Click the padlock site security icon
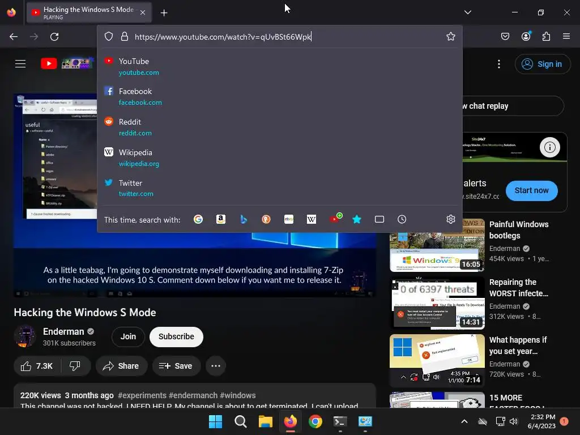The height and width of the screenshot is (435, 580). click(125, 37)
